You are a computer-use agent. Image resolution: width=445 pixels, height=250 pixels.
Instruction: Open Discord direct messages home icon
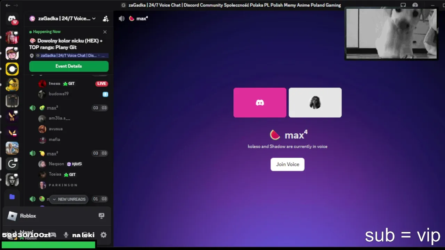(12, 19)
